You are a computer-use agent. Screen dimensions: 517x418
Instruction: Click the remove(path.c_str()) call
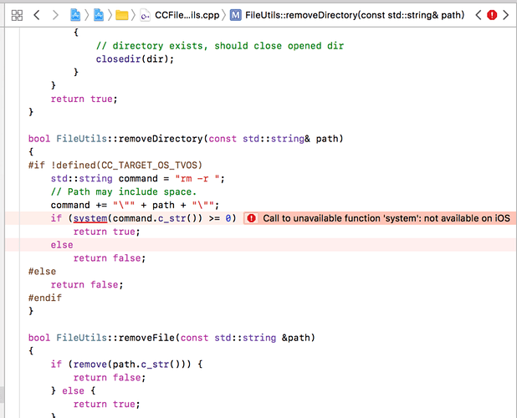click(113, 364)
